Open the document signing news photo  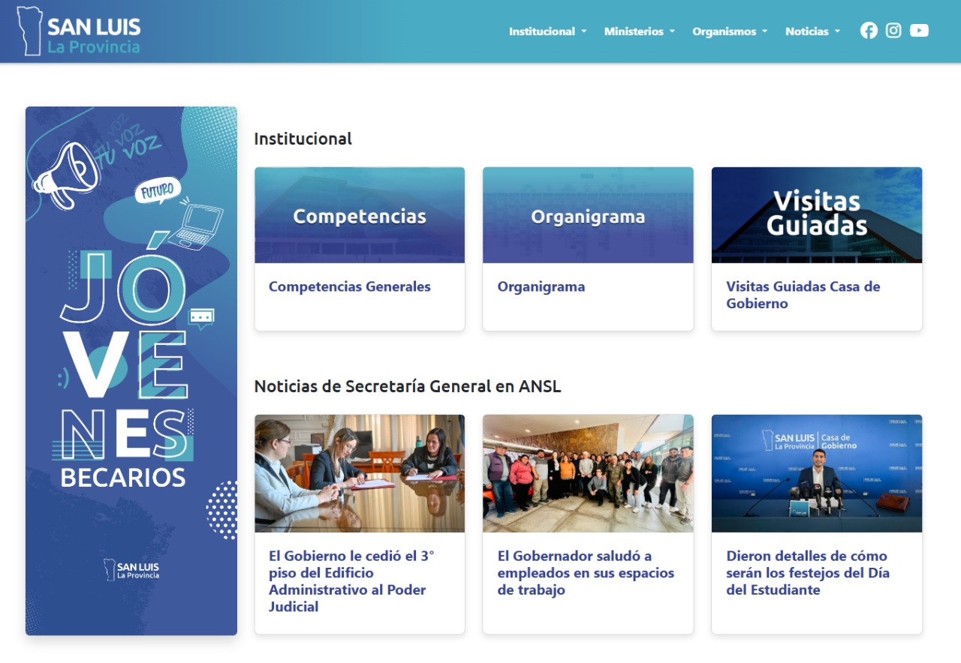point(360,473)
